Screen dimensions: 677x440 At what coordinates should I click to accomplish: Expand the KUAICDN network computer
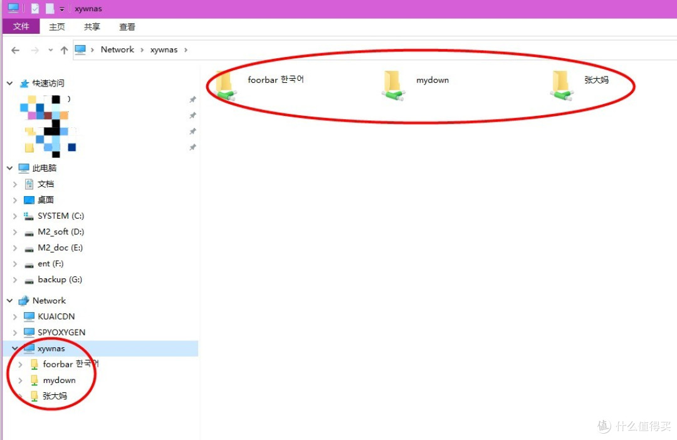click(x=14, y=317)
